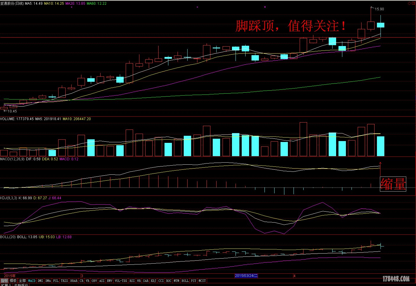Click the MA10: 14.25 label
Viewport: 416px width, 286px height.
tap(54, 4)
